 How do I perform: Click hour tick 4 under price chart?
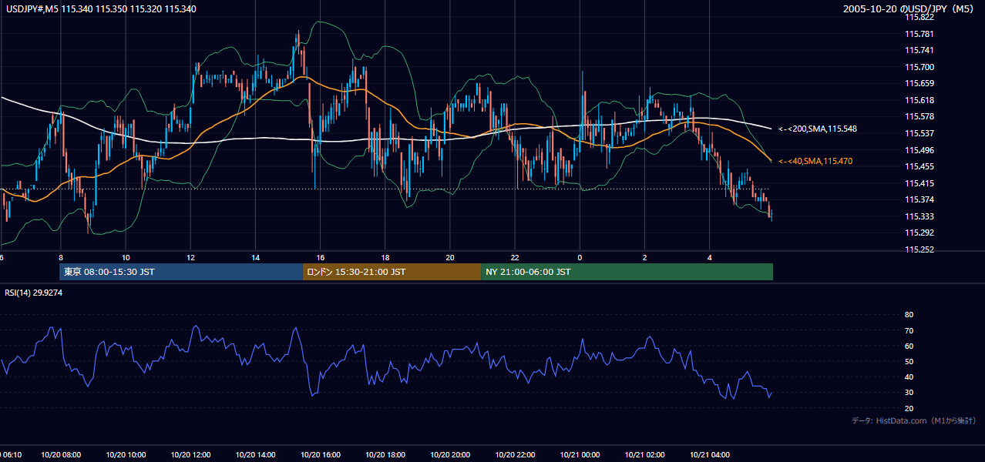click(709, 258)
